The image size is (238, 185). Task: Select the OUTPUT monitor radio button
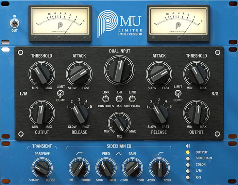(188, 152)
